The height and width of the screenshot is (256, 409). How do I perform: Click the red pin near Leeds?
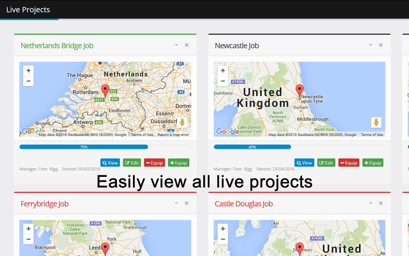pos(105,248)
